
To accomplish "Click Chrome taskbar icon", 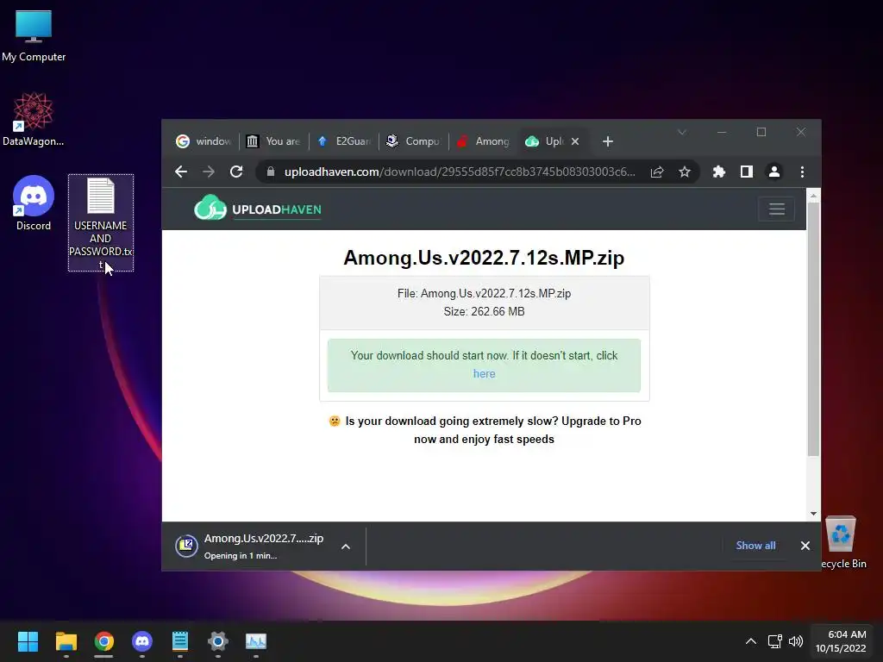I will coord(103,641).
